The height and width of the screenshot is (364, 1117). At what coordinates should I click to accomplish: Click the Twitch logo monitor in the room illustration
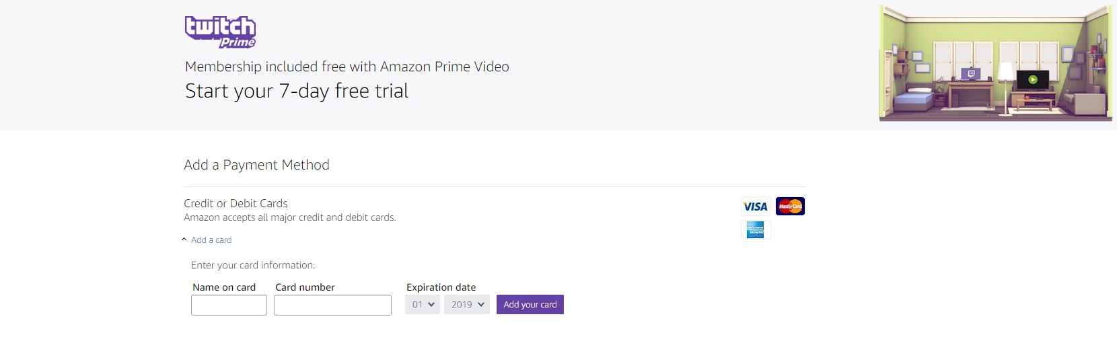pyautogui.click(x=970, y=73)
